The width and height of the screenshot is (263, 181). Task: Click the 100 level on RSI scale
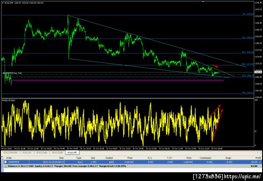[x=256, y=100]
